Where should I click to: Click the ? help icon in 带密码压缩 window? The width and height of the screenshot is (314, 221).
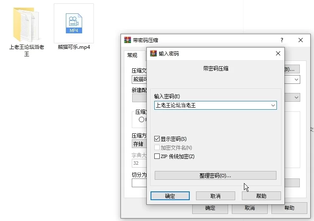click(282, 40)
